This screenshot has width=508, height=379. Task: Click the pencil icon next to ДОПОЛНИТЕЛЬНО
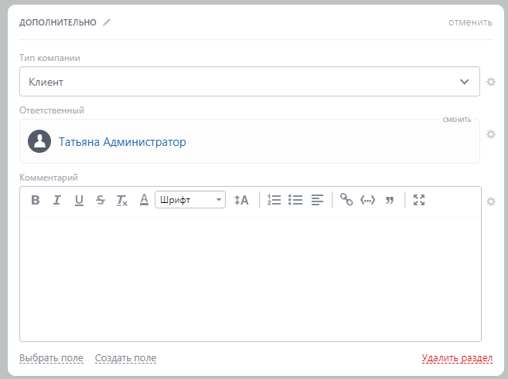(x=107, y=22)
